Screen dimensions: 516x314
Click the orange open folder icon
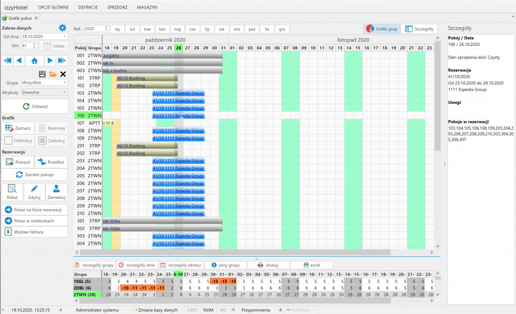(53, 74)
